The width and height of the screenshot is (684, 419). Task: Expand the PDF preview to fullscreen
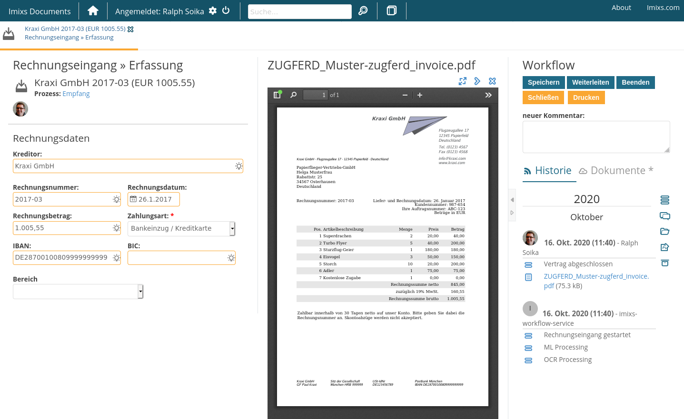pyautogui.click(x=463, y=81)
